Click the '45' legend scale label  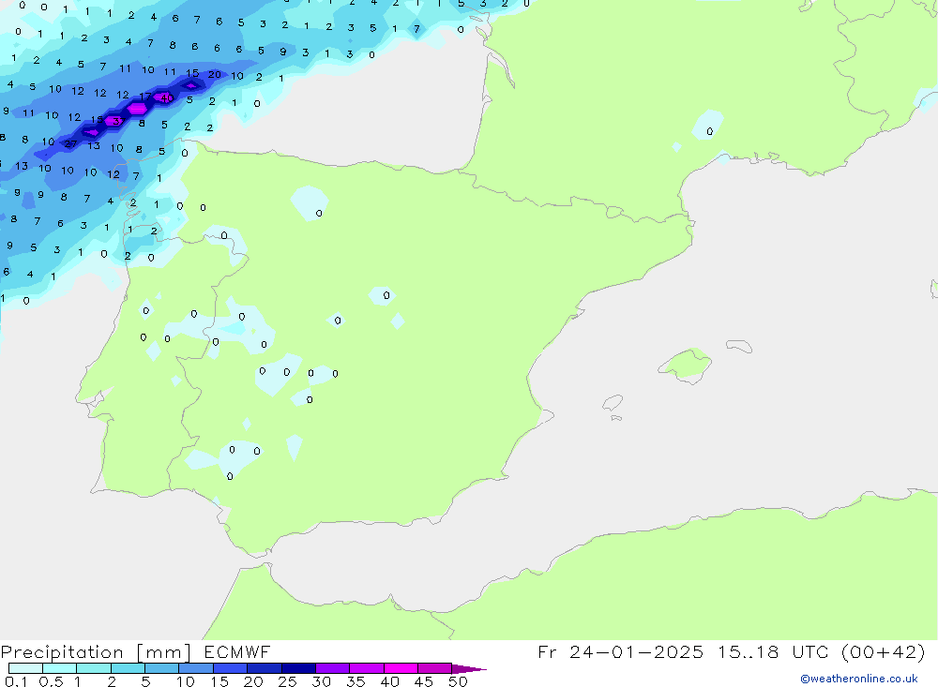tap(424, 681)
